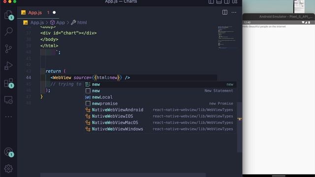Click App.js in the breadcrumb

coord(37,23)
